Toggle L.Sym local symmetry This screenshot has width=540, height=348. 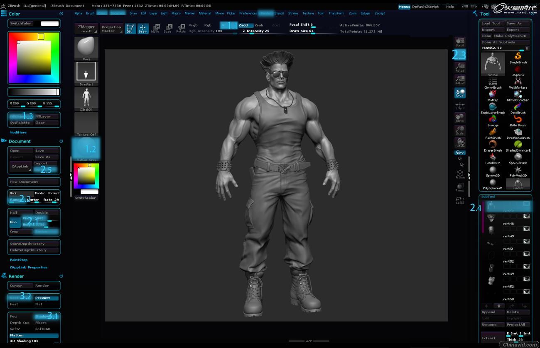460,105
